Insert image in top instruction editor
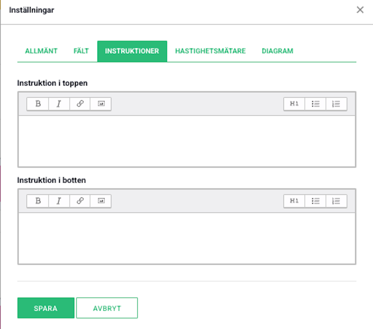 pos(101,103)
